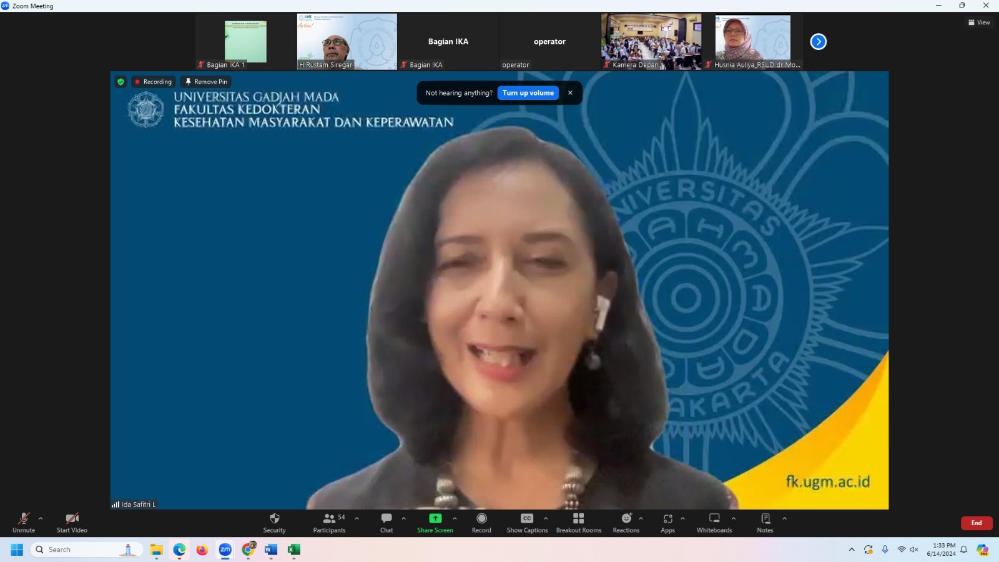The width and height of the screenshot is (999, 562).
Task: Select the Kamera Depan video thumbnail
Action: pos(651,42)
